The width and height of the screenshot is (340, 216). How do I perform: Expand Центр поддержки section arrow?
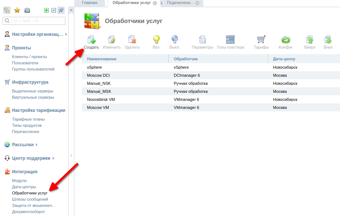tap(53, 158)
